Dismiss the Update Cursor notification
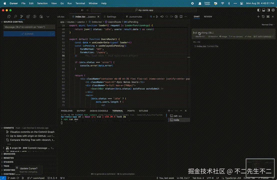This screenshot has width=277, height=180. (x=17, y=168)
